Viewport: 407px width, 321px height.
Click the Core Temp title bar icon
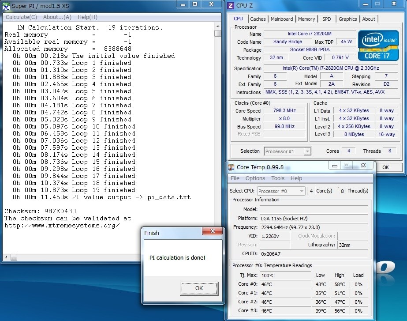[x=231, y=167]
